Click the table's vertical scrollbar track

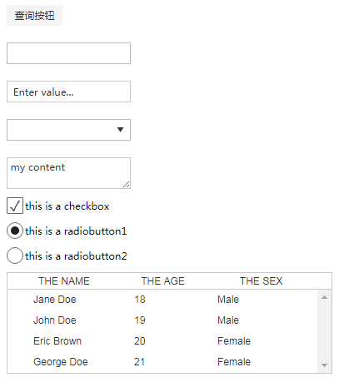(324, 331)
